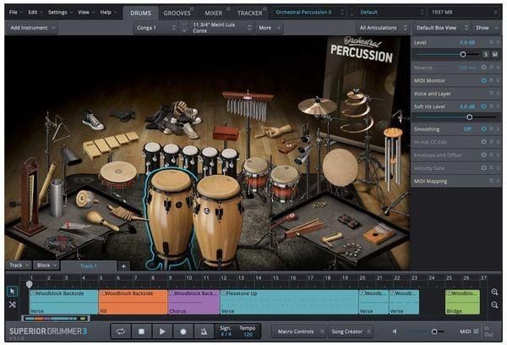Click the Stop transport button
The image size is (507, 345).
pyautogui.click(x=141, y=331)
